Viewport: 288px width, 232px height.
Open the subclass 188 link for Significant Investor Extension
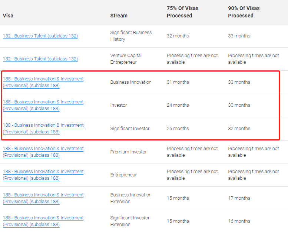click(x=43, y=221)
